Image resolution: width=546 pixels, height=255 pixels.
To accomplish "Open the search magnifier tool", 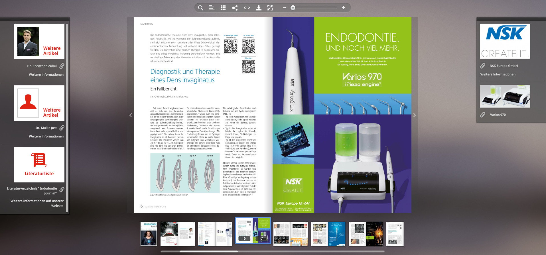I will (201, 8).
